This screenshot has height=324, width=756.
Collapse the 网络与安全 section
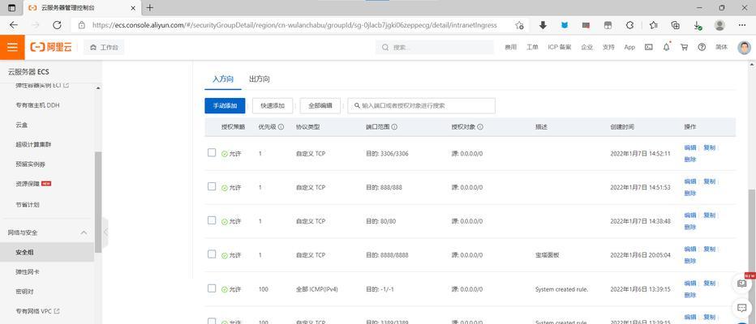point(84,232)
